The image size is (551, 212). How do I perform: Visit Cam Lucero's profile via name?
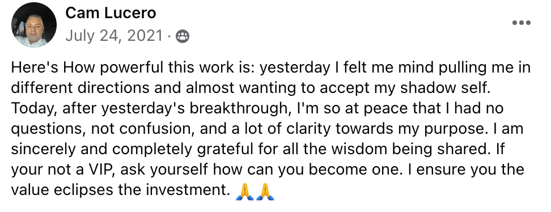tap(111, 14)
